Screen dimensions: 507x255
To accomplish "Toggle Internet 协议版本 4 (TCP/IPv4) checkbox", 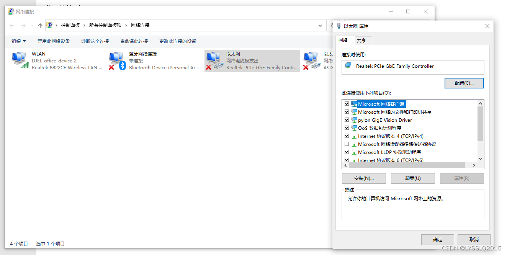I will pos(347,136).
